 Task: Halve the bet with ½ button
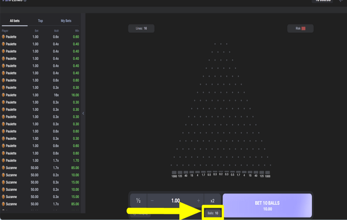coord(138,201)
